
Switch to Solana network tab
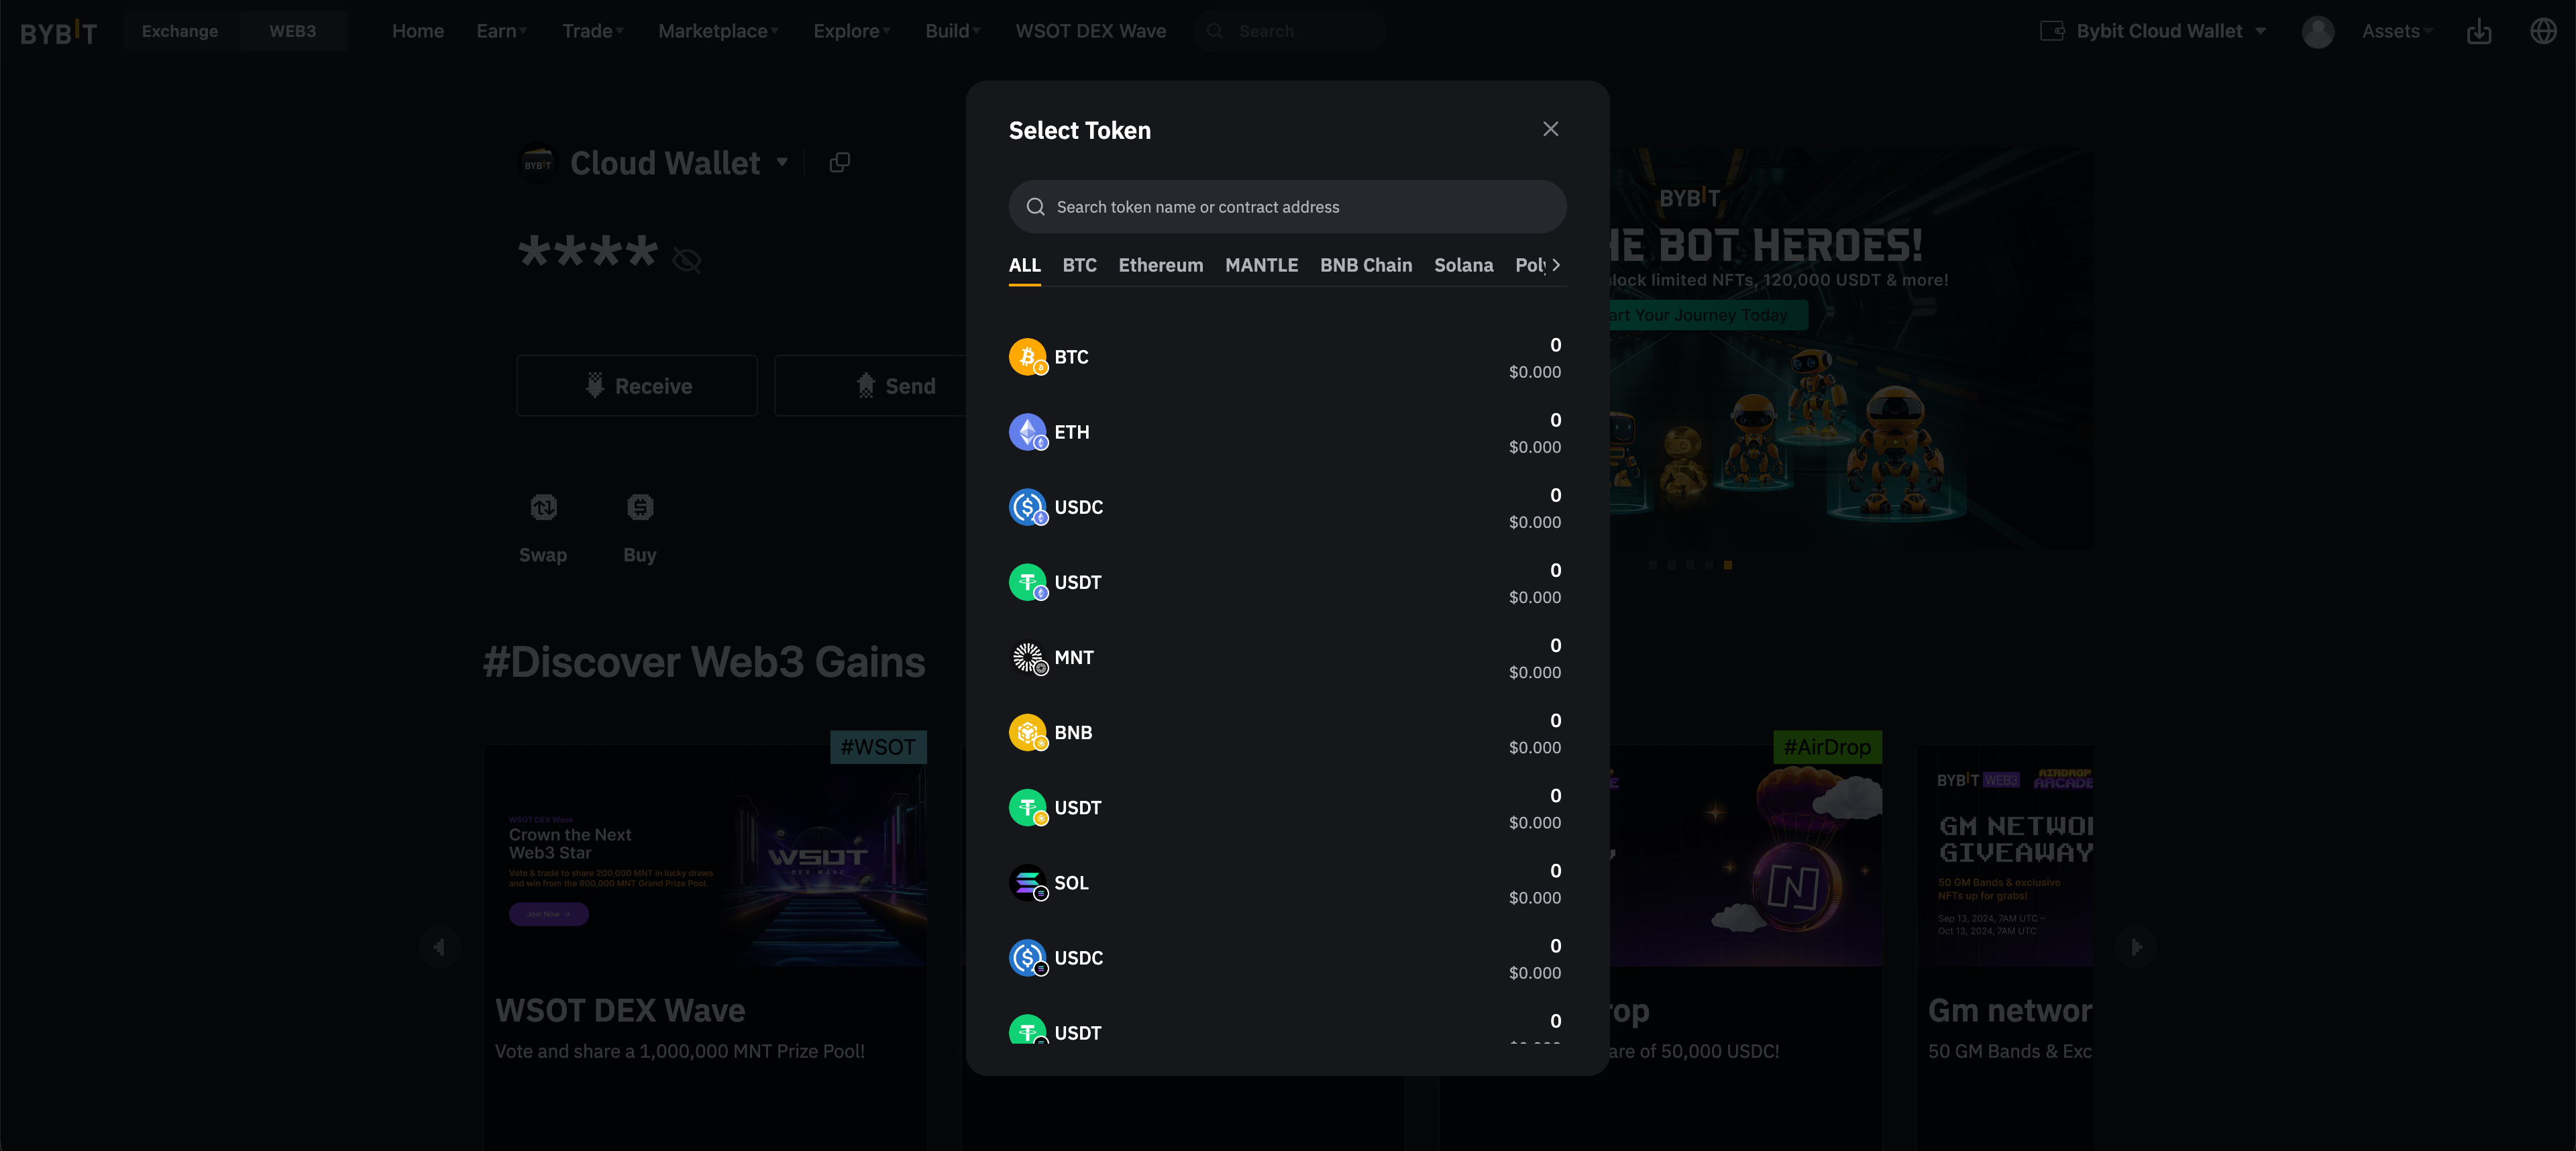(x=1463, y=265)
